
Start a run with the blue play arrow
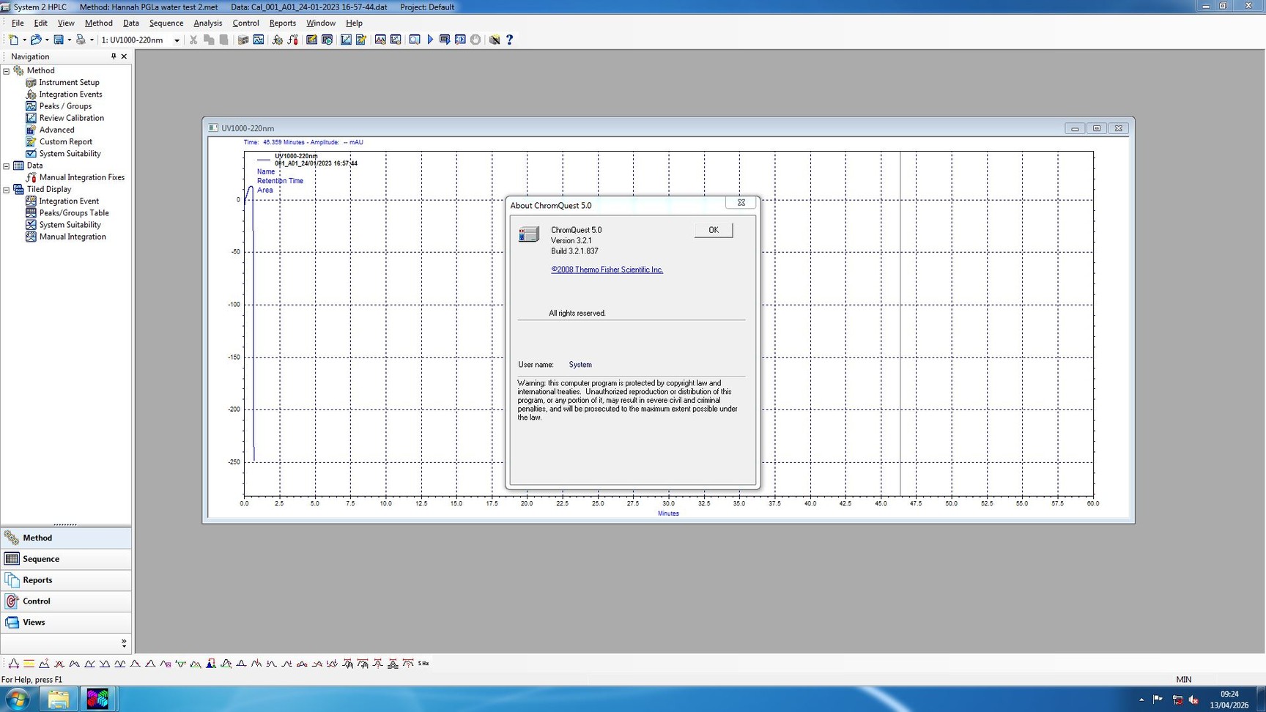coord(431,40)
